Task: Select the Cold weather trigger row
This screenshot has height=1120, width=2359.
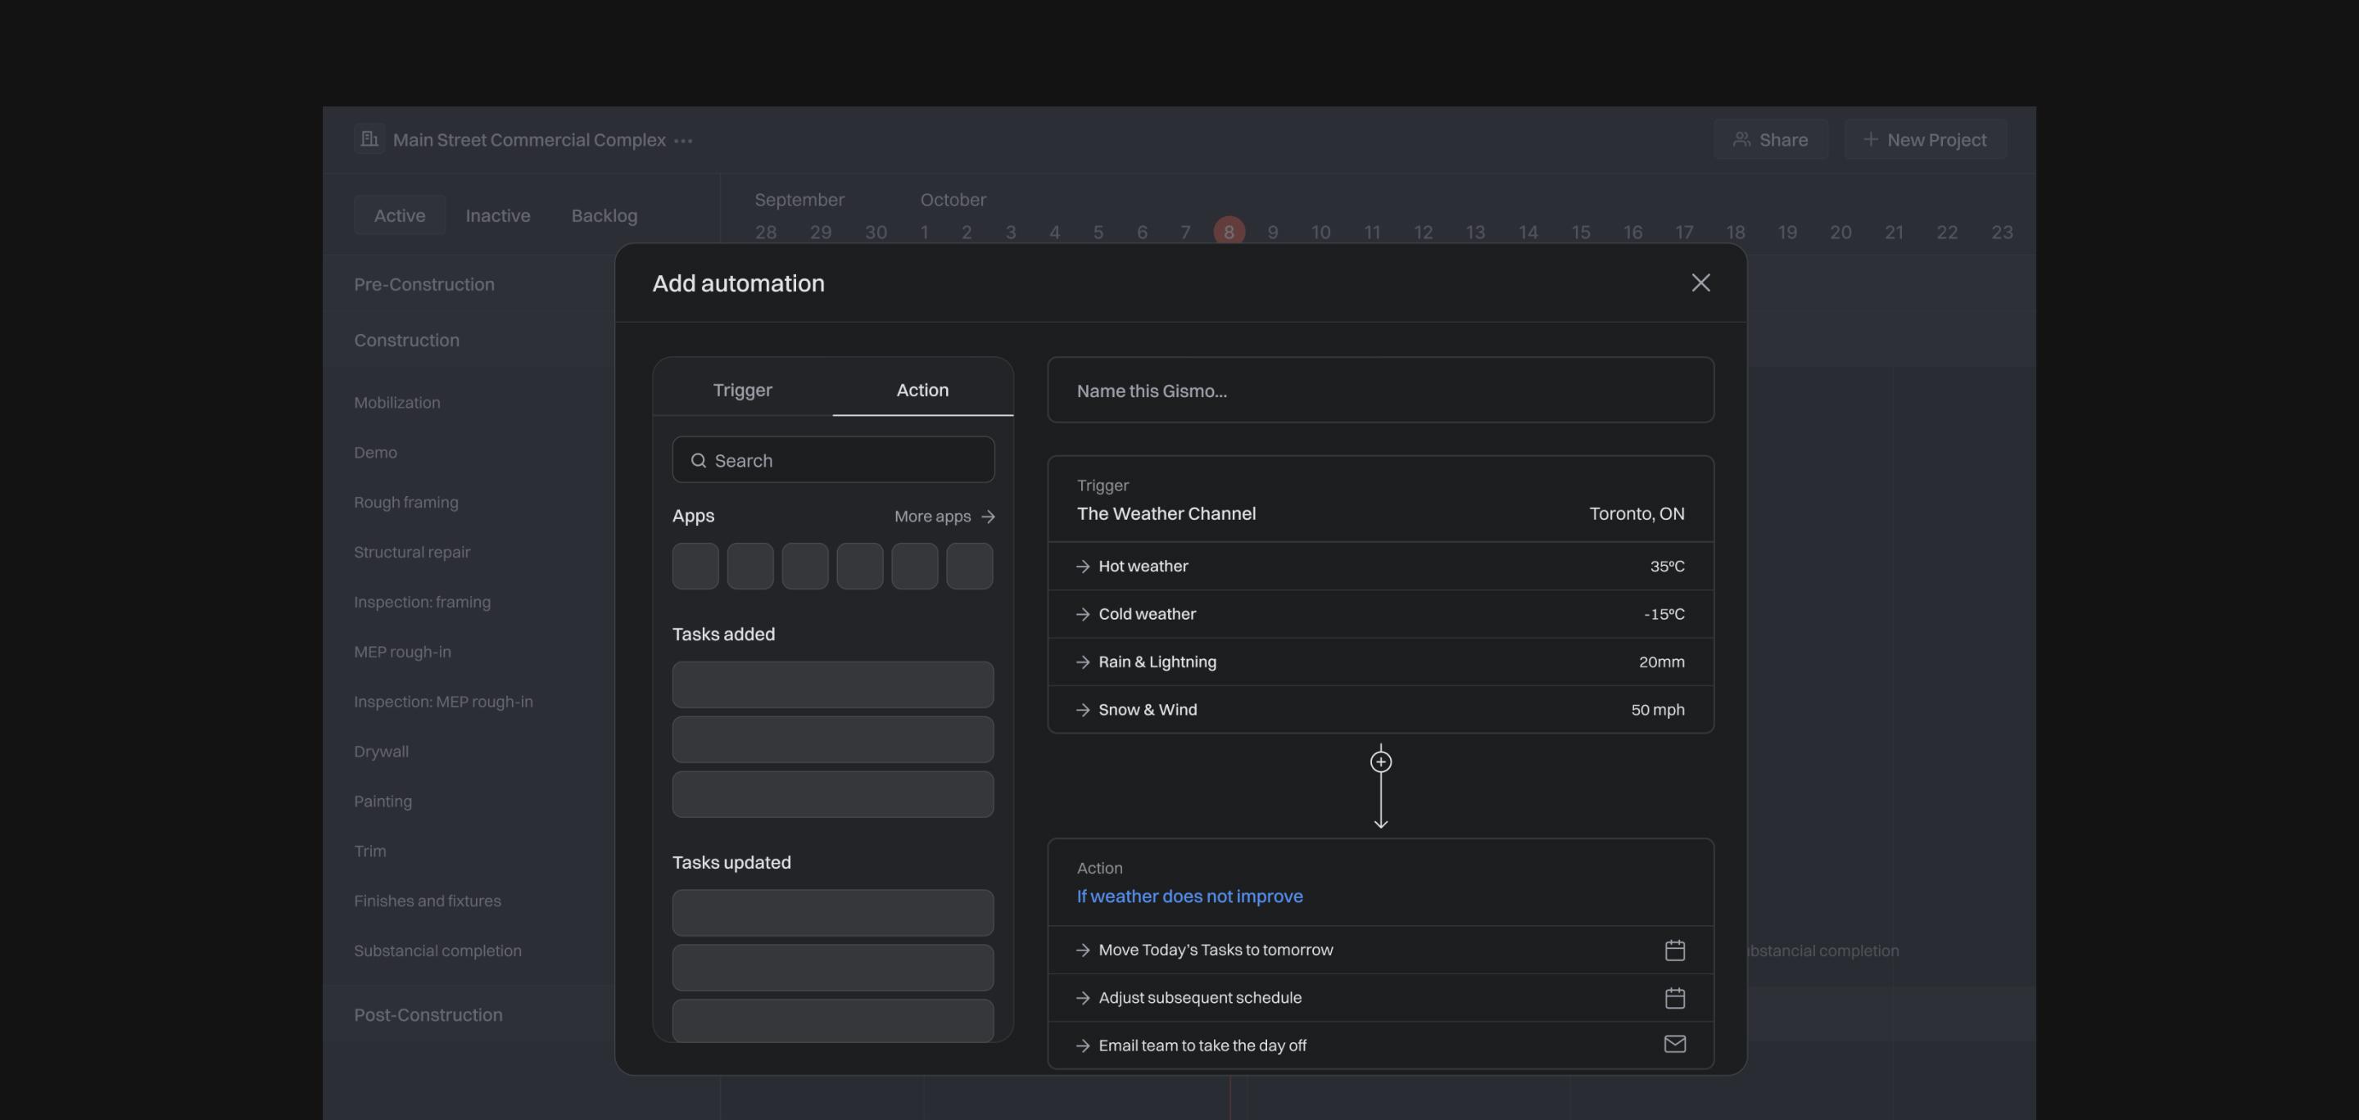Action: pos(1380,614)
